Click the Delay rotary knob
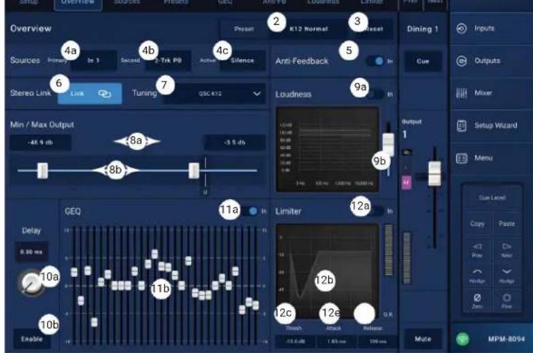Viewport: 533px width, 353px height. point(31,282)
